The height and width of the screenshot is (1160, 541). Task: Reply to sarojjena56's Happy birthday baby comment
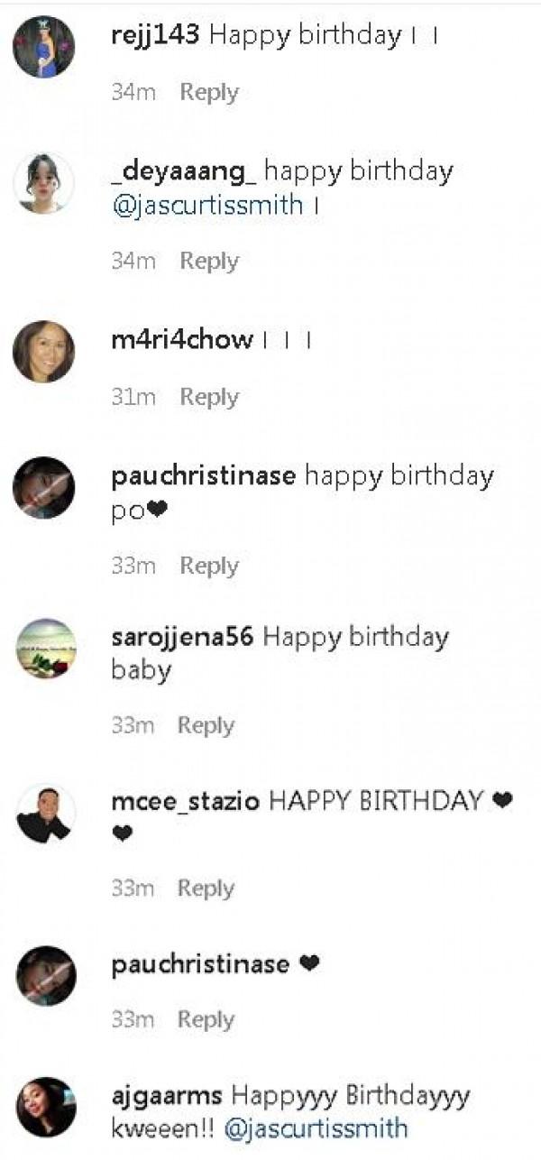(206, 725)
